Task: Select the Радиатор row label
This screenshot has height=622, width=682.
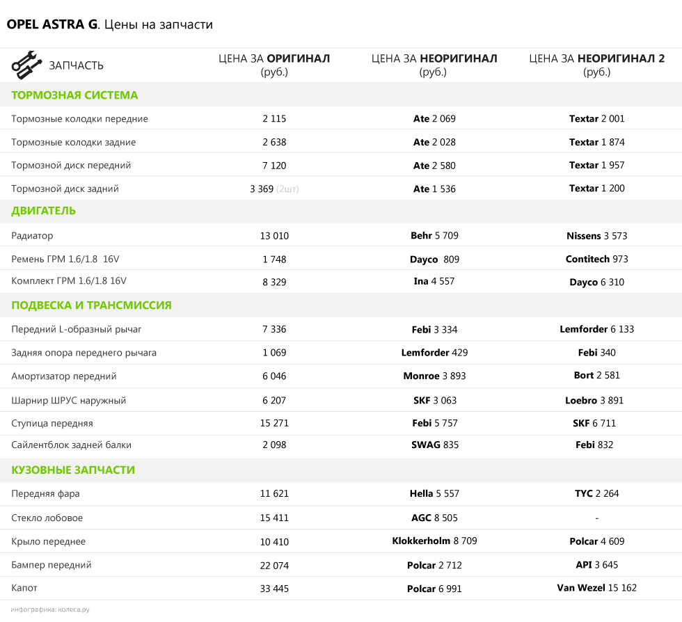Action: 32,236
